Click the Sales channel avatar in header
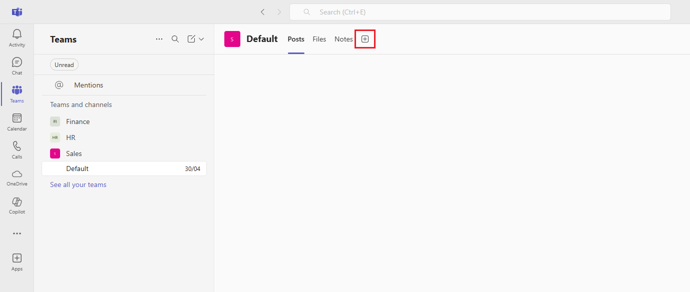This screenshot has height=292, width=690. tap(232, 39)
